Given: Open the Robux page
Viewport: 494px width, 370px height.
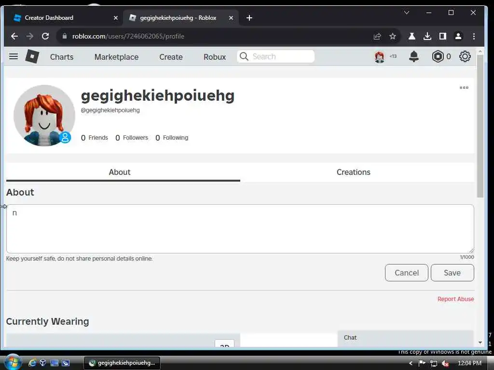Looking at the screenshot, I should [215, 57].
